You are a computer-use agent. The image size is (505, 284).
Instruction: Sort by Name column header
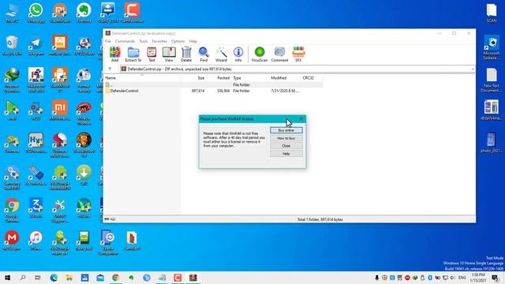pyautogui.click(x=142, y=78)
